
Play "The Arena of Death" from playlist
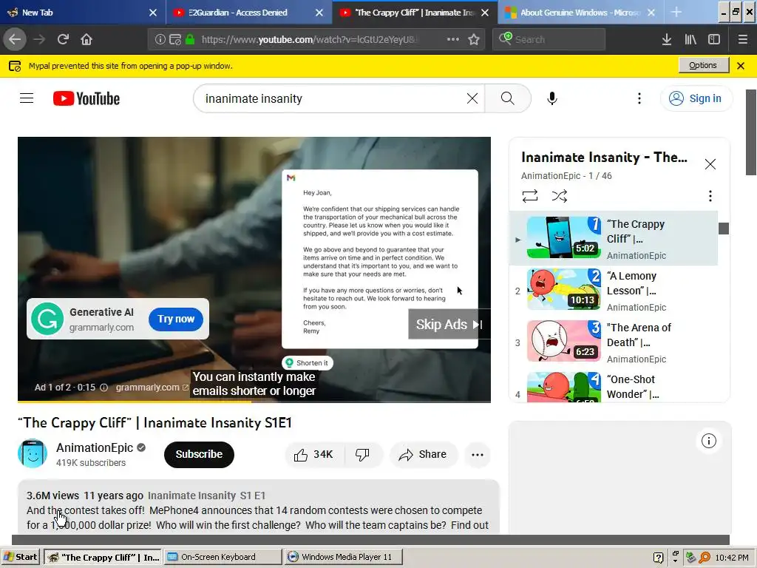(614, 342)
